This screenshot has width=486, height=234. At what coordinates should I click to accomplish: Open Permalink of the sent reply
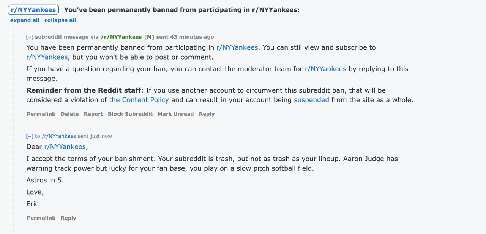(41, 218)
